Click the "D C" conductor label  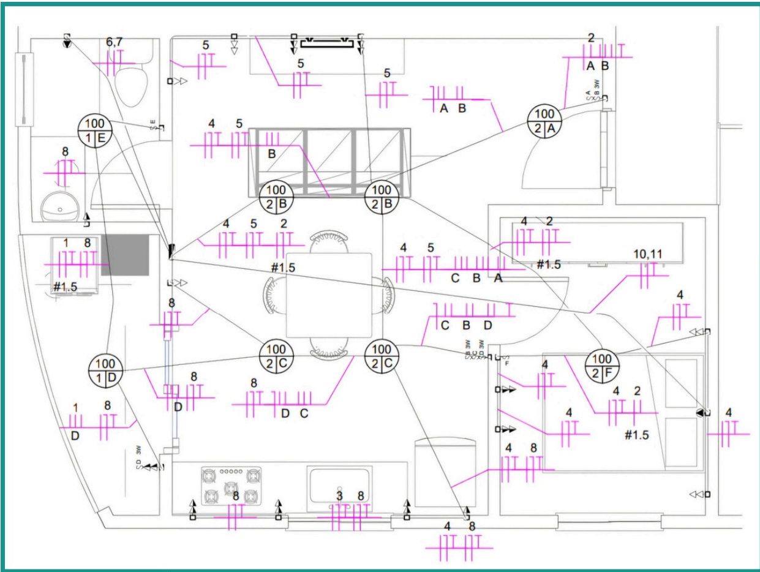tap(294, 413)
